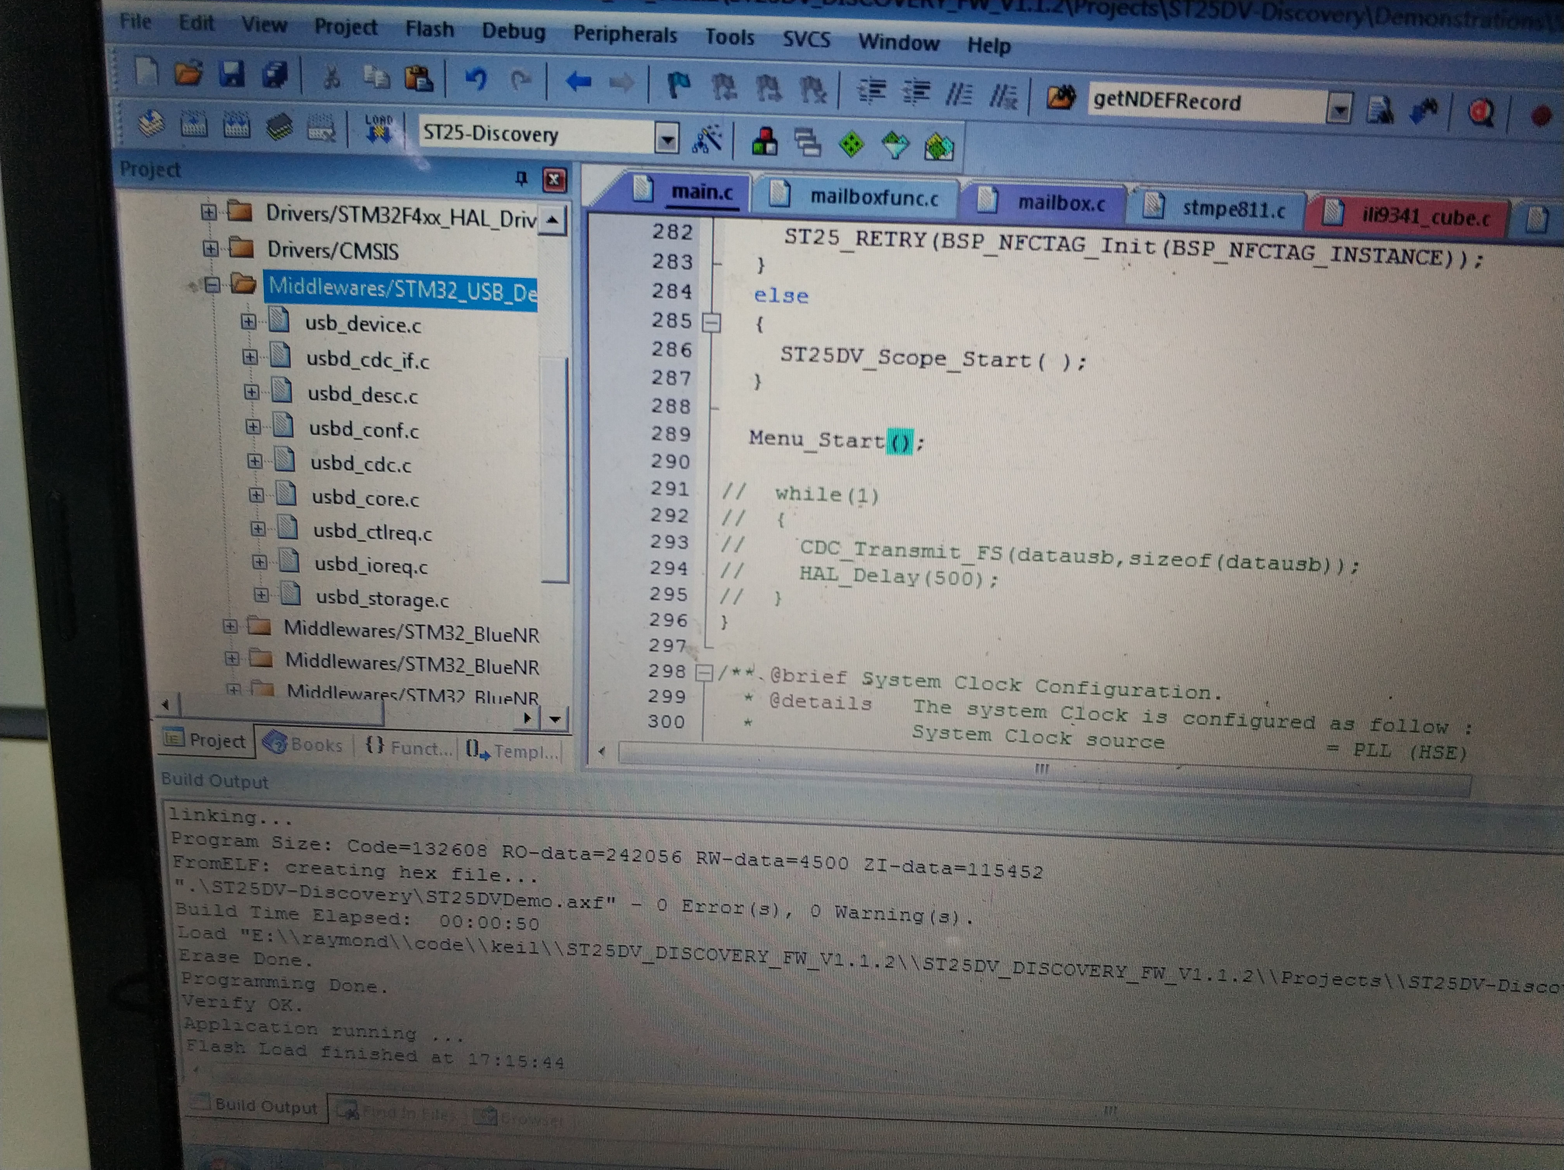1564x1170 pixels.
Task: Collapse comment fold at line 298
Action: (x=704, y=673)
